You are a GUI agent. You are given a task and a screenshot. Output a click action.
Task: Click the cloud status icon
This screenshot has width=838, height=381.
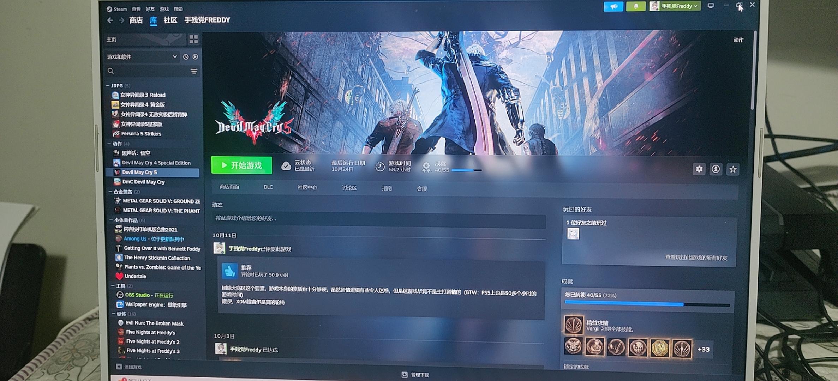pyautogui.click(x=286, y=166)
